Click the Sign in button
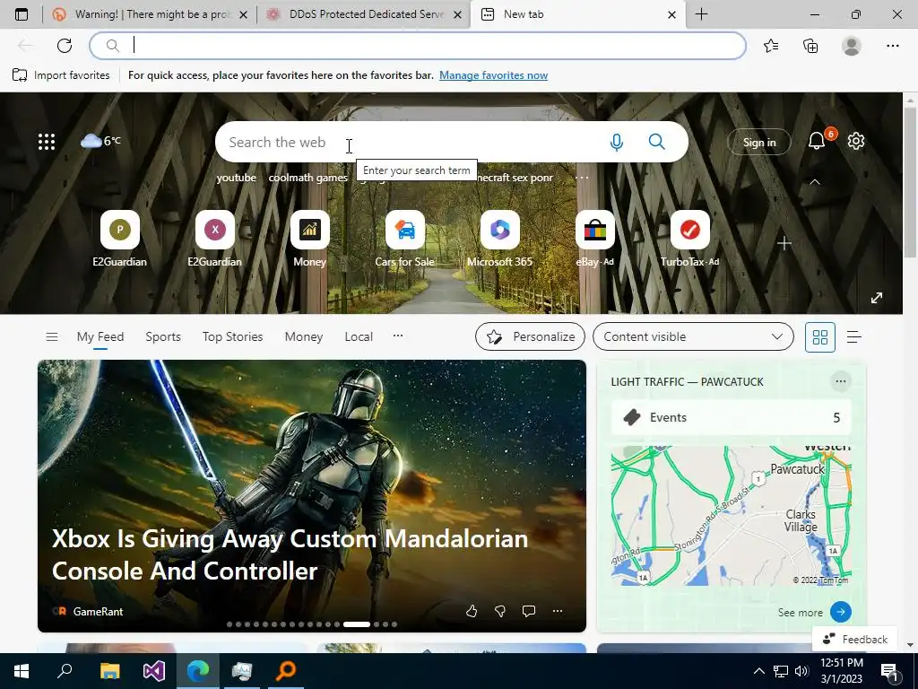 click(758, 143)
